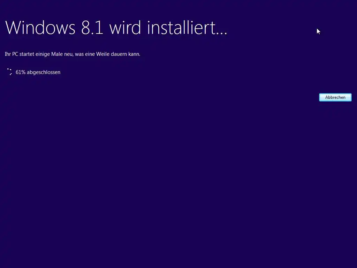
Task: Click the word "Male" in the message
Action: [x=57, y=54]
